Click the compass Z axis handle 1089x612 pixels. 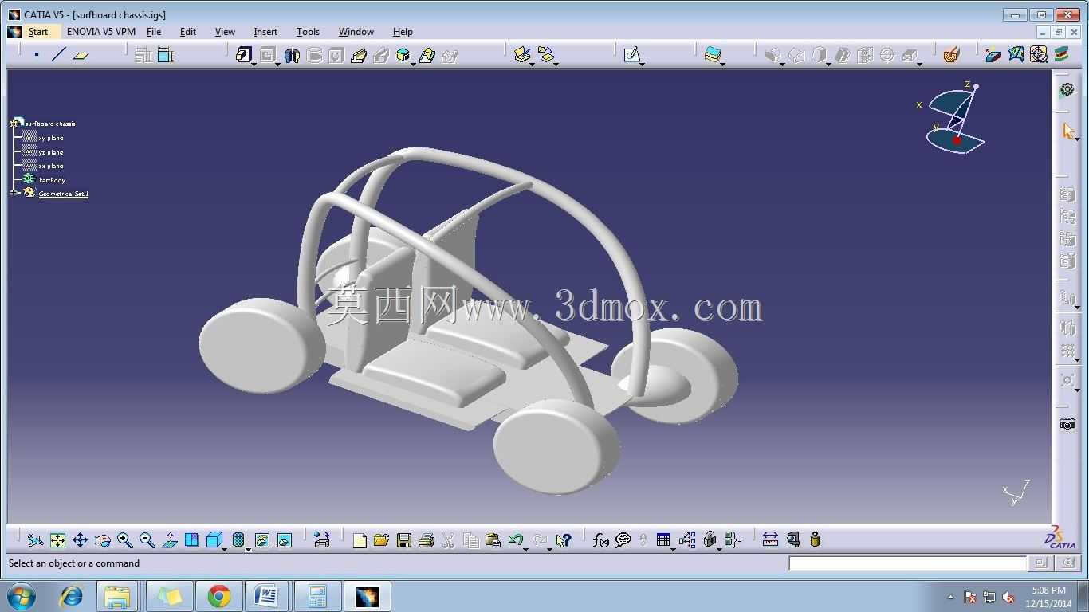976,86
